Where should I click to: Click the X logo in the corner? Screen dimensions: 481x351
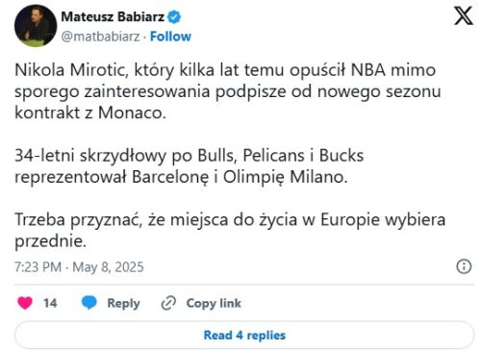(464, 15)
